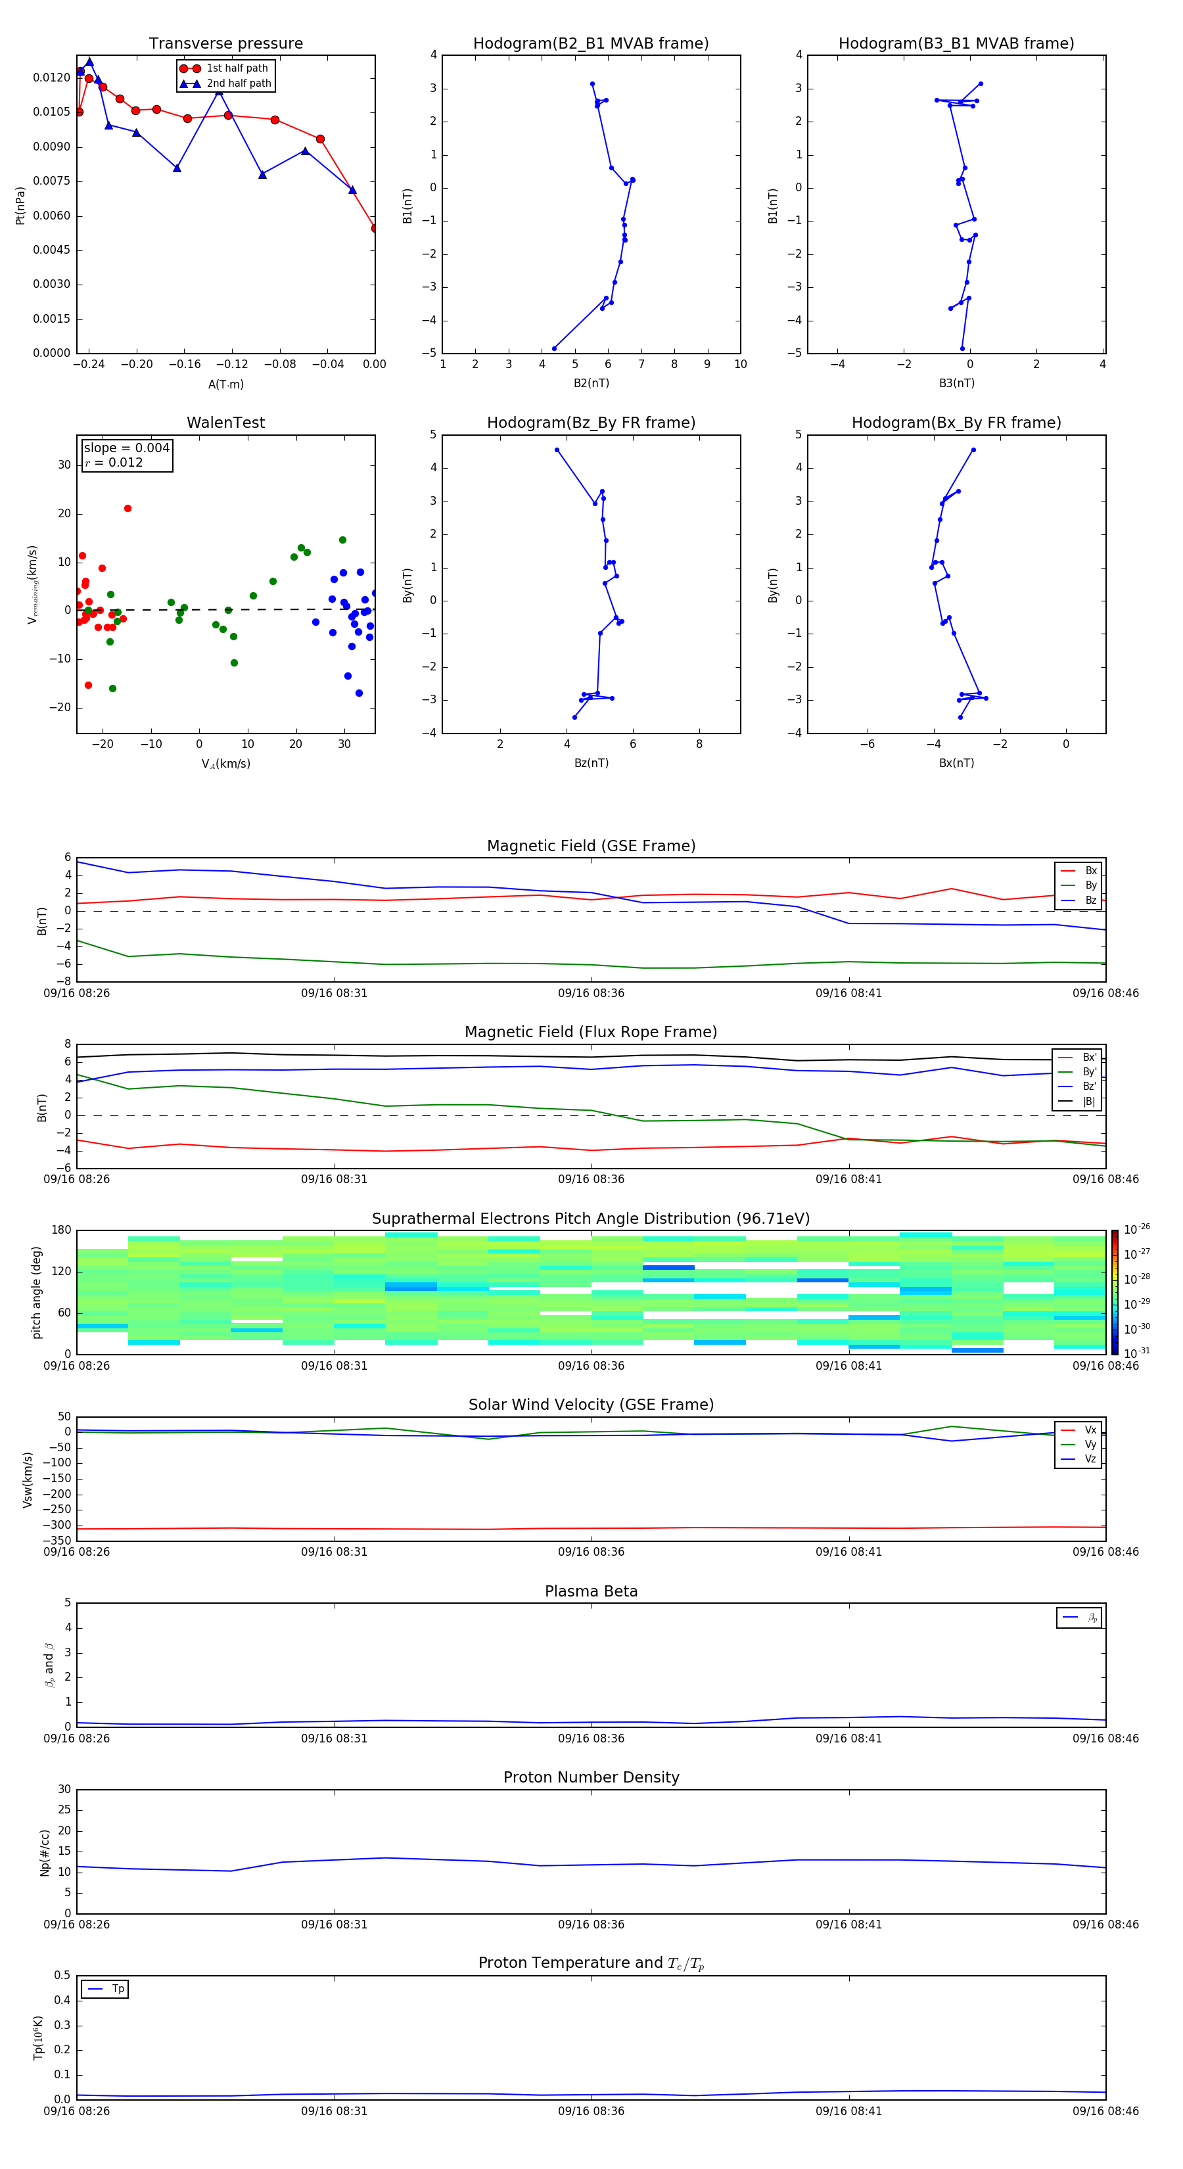Screen dimensions: 1183x2169
Task: Click the pitch angle colorbar
Action: (x=1114, y=1292)
